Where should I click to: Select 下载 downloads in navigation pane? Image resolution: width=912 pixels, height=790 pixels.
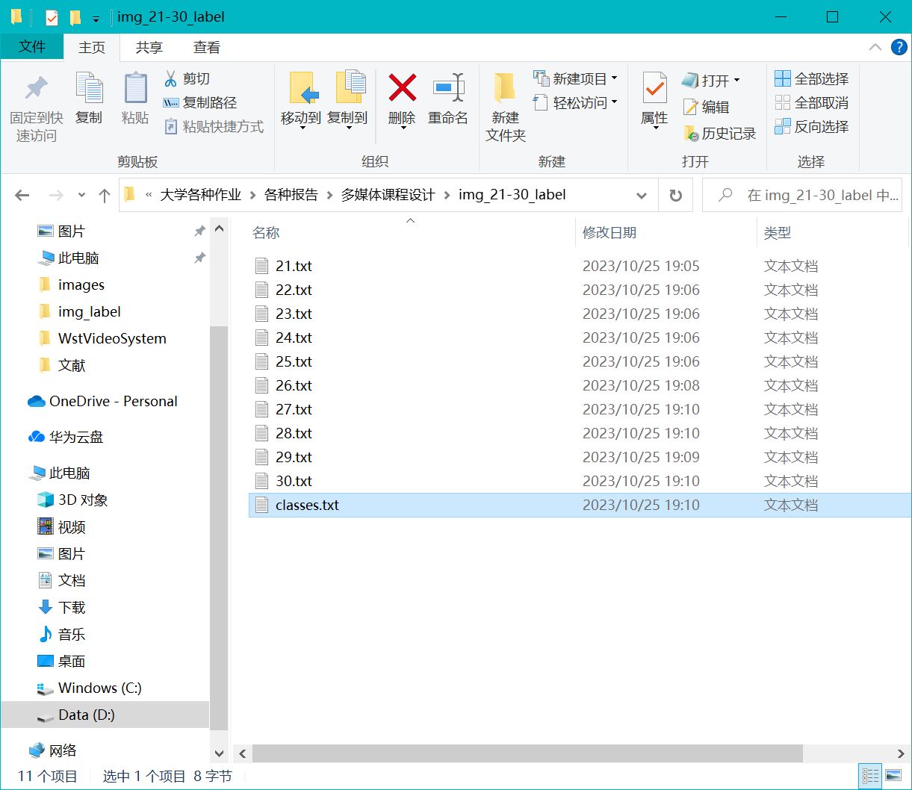(x=72, y=607)
